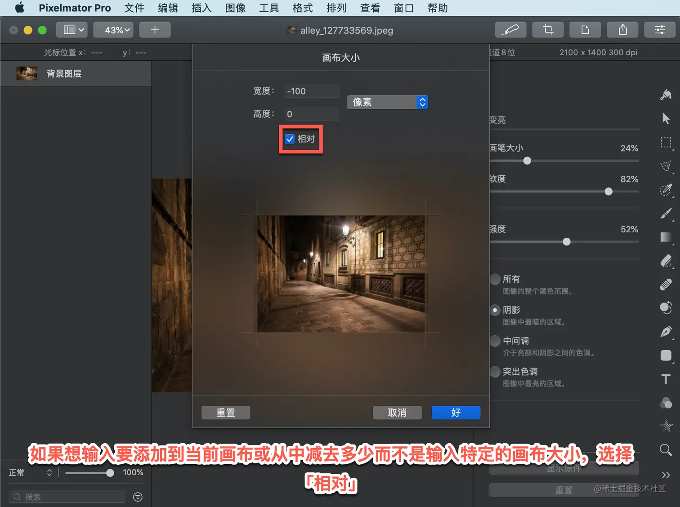Click 重置 in the canvas size dialog
The image size is (680, 507).
tap(226, 413)
